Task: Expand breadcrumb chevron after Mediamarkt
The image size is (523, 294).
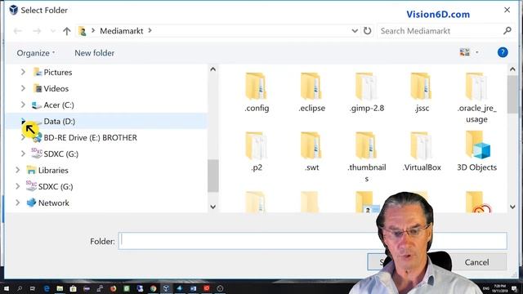Action: click(150, 31)
